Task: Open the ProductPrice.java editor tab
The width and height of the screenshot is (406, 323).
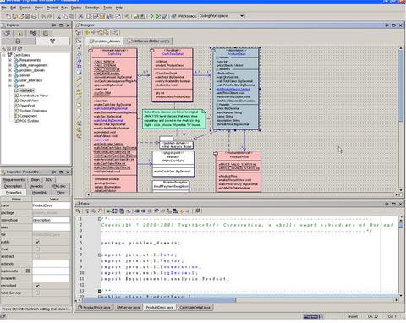Action: (95, 308)
